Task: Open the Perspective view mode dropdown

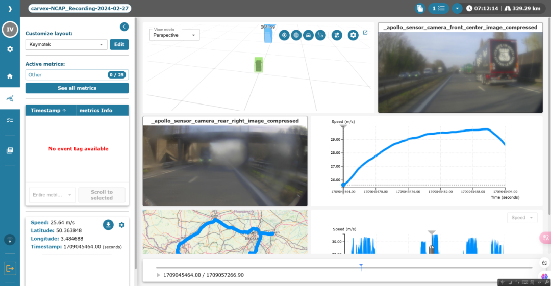Action: 174,35
